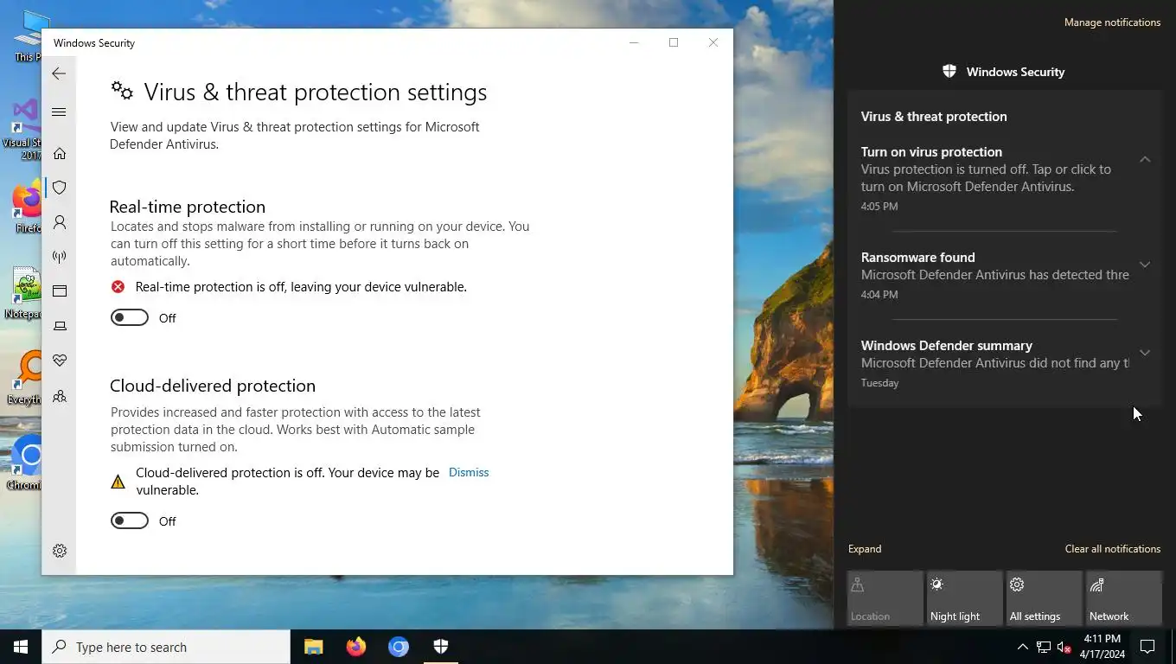1176x664 pixels.
Task: Click the Turn on virus protection notification title
Action: tap(931, 151)
